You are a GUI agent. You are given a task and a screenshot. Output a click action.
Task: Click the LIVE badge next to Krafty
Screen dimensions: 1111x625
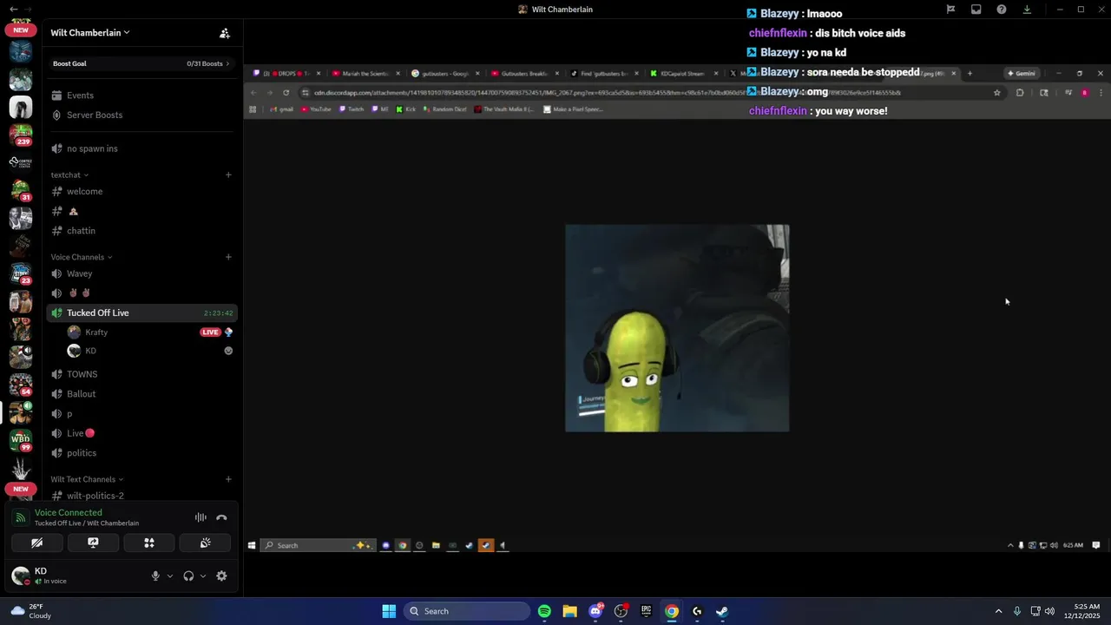[x=210, y=332]
